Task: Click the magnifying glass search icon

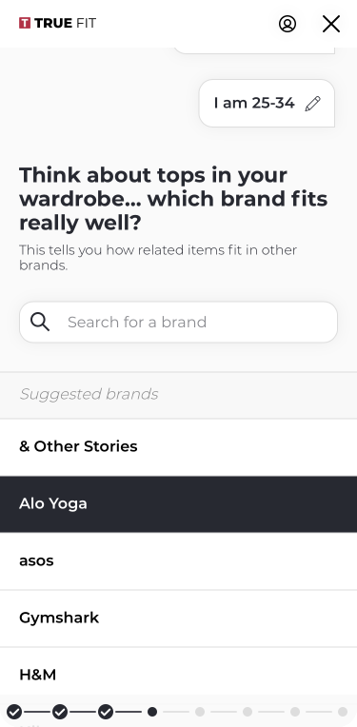Action: pyautogui.click(x=40, y=322)
